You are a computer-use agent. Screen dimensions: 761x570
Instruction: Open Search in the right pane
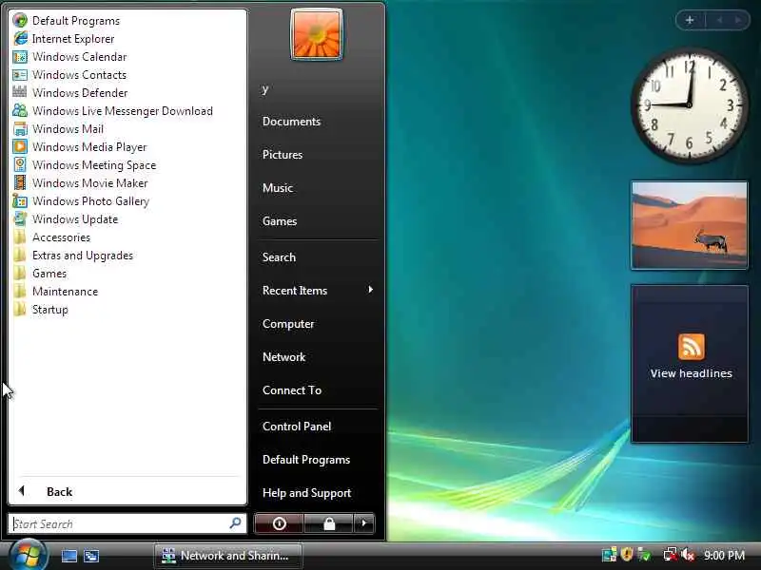tap(279, 257)
